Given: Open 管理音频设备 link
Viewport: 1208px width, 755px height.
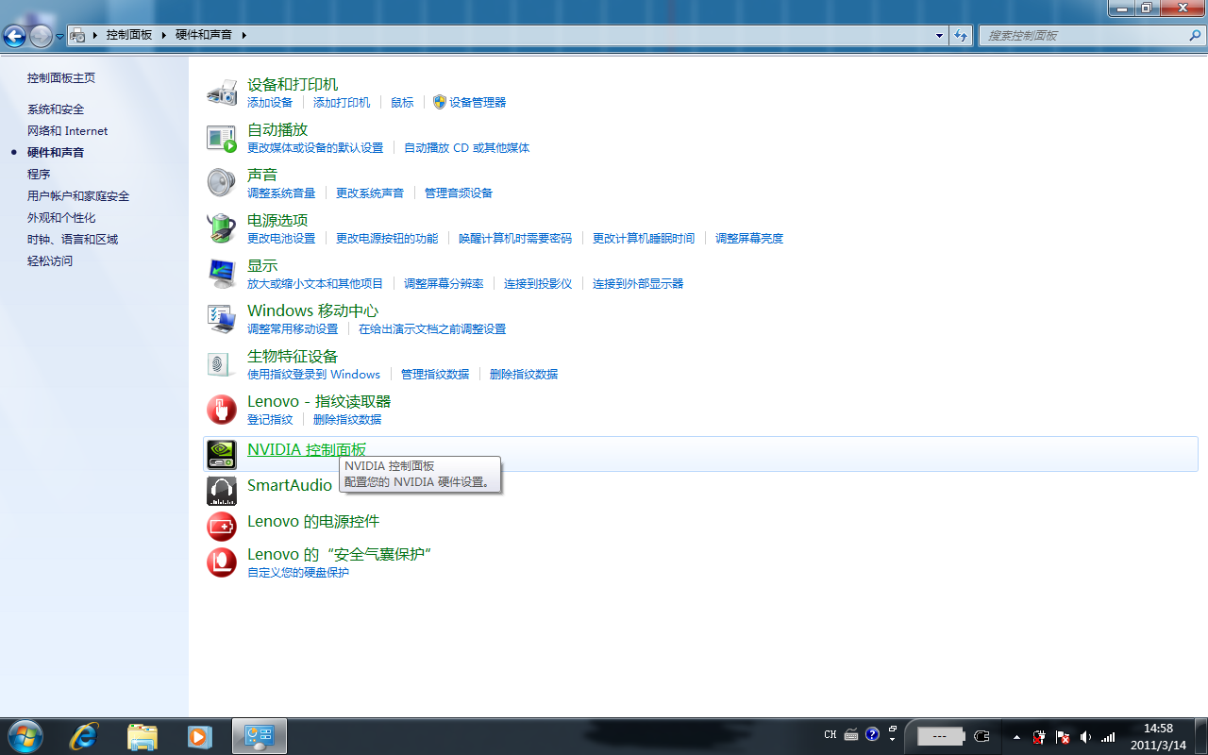Looking at the screenshot, I should 459,193.
